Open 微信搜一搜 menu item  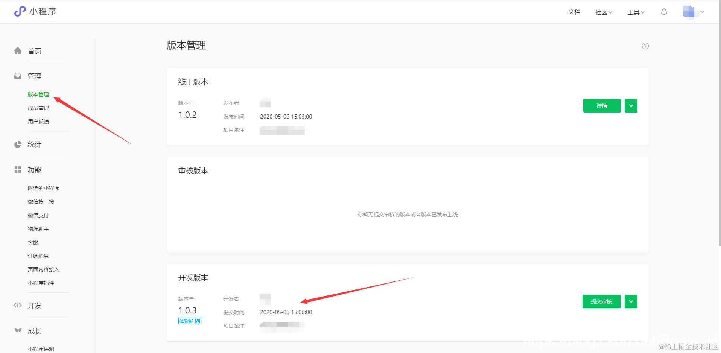coord(41,202)
